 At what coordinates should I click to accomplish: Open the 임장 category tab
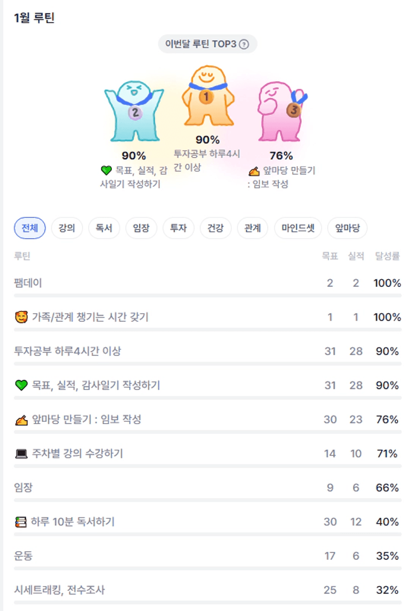(141, 229)
